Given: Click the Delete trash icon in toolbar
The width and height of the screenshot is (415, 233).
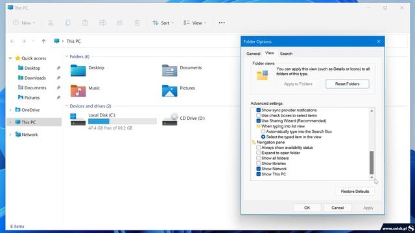Looking at the screenshot, I should point(137,23).
